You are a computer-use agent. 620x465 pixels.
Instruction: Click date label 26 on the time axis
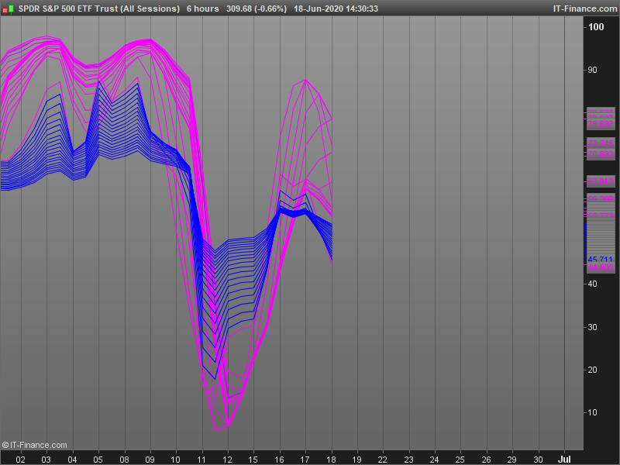click(x=486, y=460)
